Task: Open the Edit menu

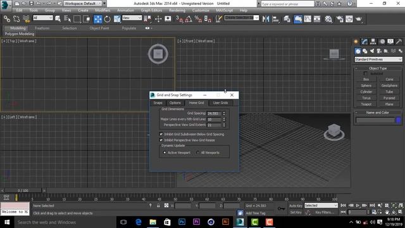Action: (x=19, y=10)
